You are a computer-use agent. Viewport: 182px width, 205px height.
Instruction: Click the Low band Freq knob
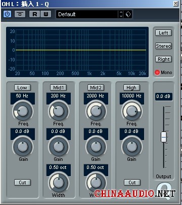click(x=23, y=111)
